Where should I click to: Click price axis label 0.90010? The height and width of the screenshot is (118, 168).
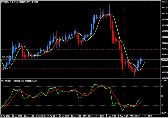coord(165,13)
